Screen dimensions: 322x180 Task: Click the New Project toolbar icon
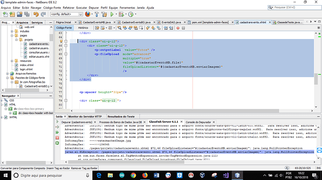click(x=12, y=14)
